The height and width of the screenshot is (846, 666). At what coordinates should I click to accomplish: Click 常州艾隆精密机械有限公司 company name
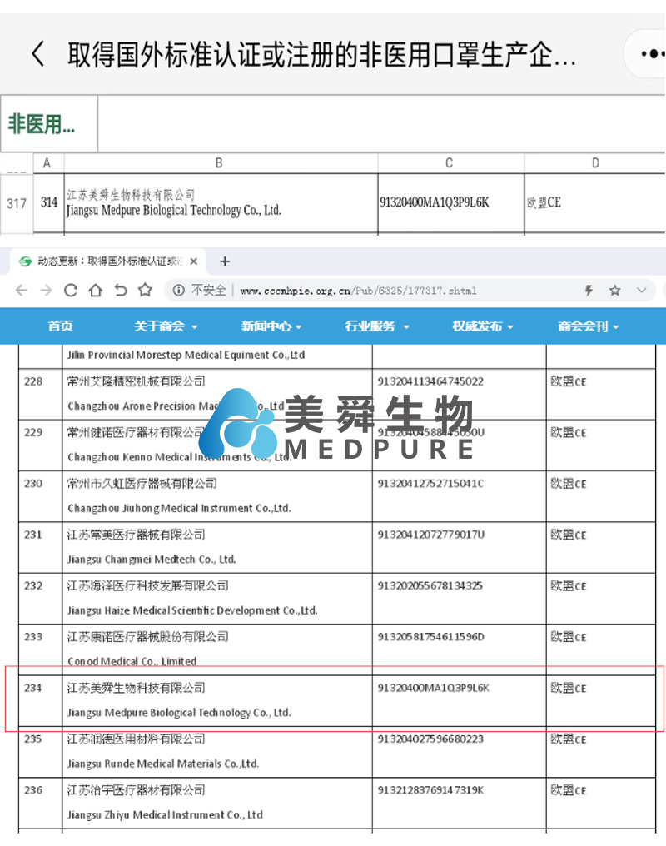point(136,381)
